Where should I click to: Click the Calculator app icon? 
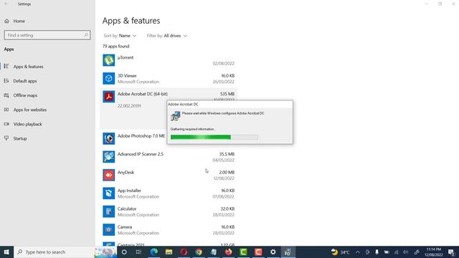[108, 211]
